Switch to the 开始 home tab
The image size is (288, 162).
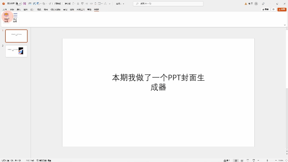(12, 10)
